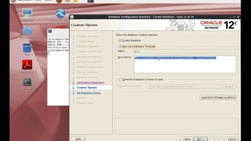Click the 'Select the database creation options' heading
Screen dimensions: 251x141
[136, 35]
